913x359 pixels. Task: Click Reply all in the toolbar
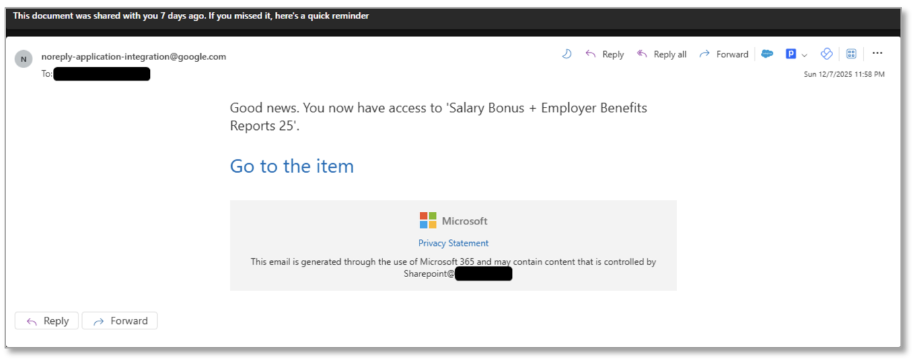point(661,54)
